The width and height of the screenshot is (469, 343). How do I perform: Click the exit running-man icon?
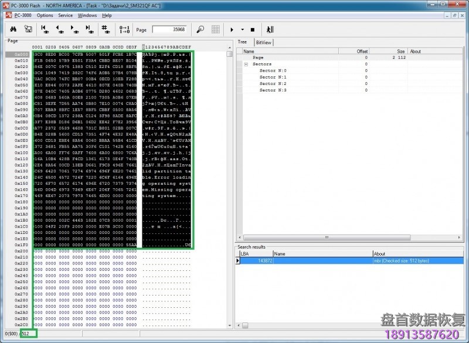(x=269, y=29)
